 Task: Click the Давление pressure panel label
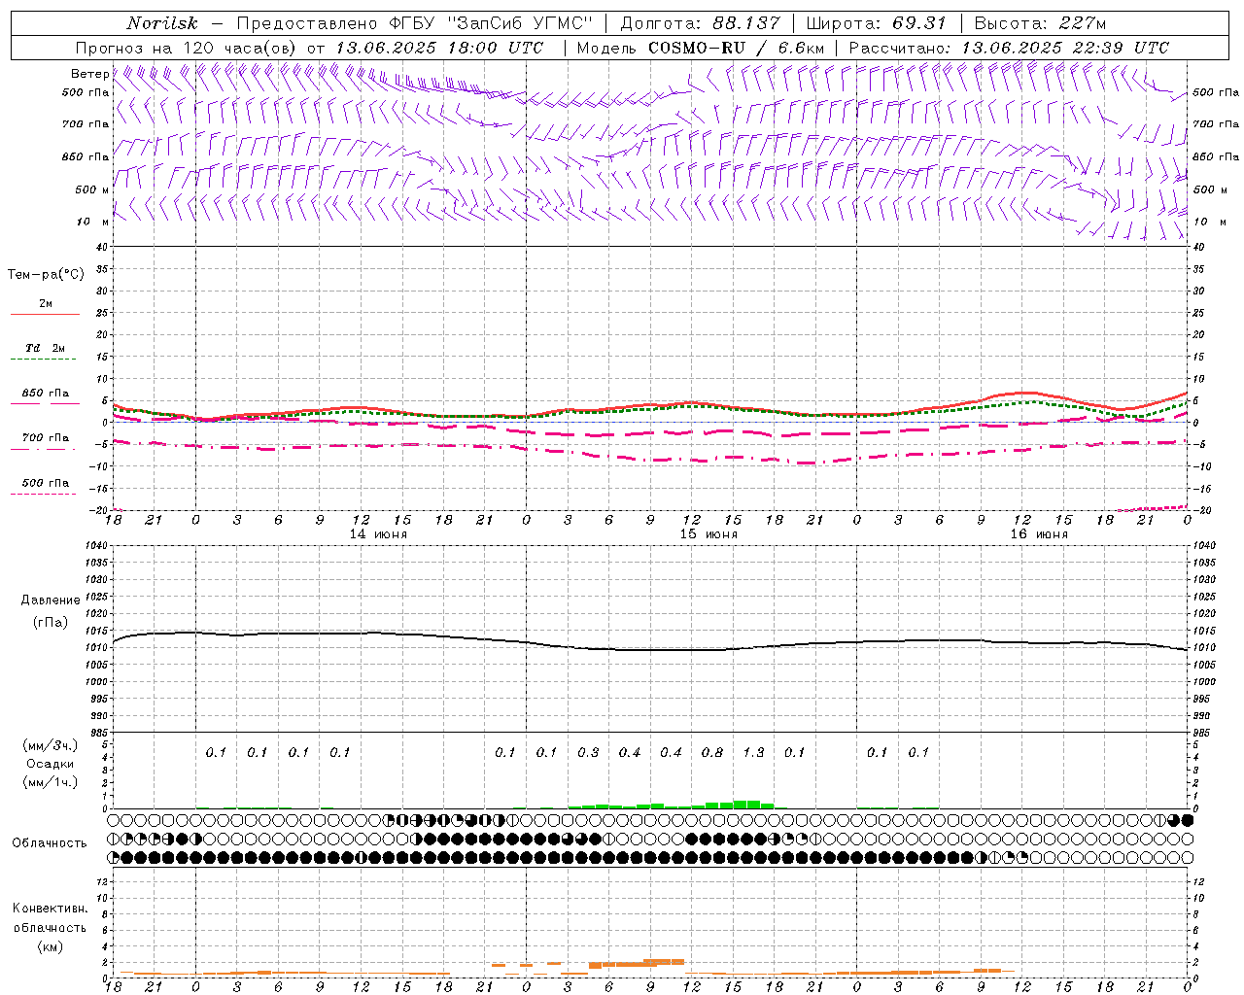tap(51, 600)
